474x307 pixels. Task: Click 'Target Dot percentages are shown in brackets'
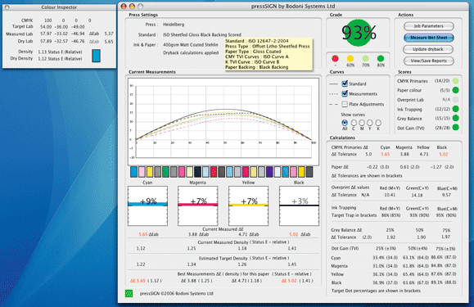point(376,291)
